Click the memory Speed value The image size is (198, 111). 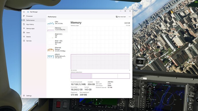click(x=110, y=82)
